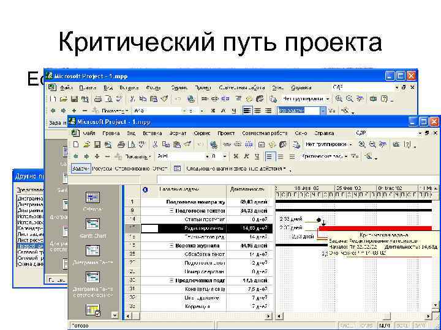
Task: Open 'Совместная работа' menu in front window
Action: tap(265, 133)
